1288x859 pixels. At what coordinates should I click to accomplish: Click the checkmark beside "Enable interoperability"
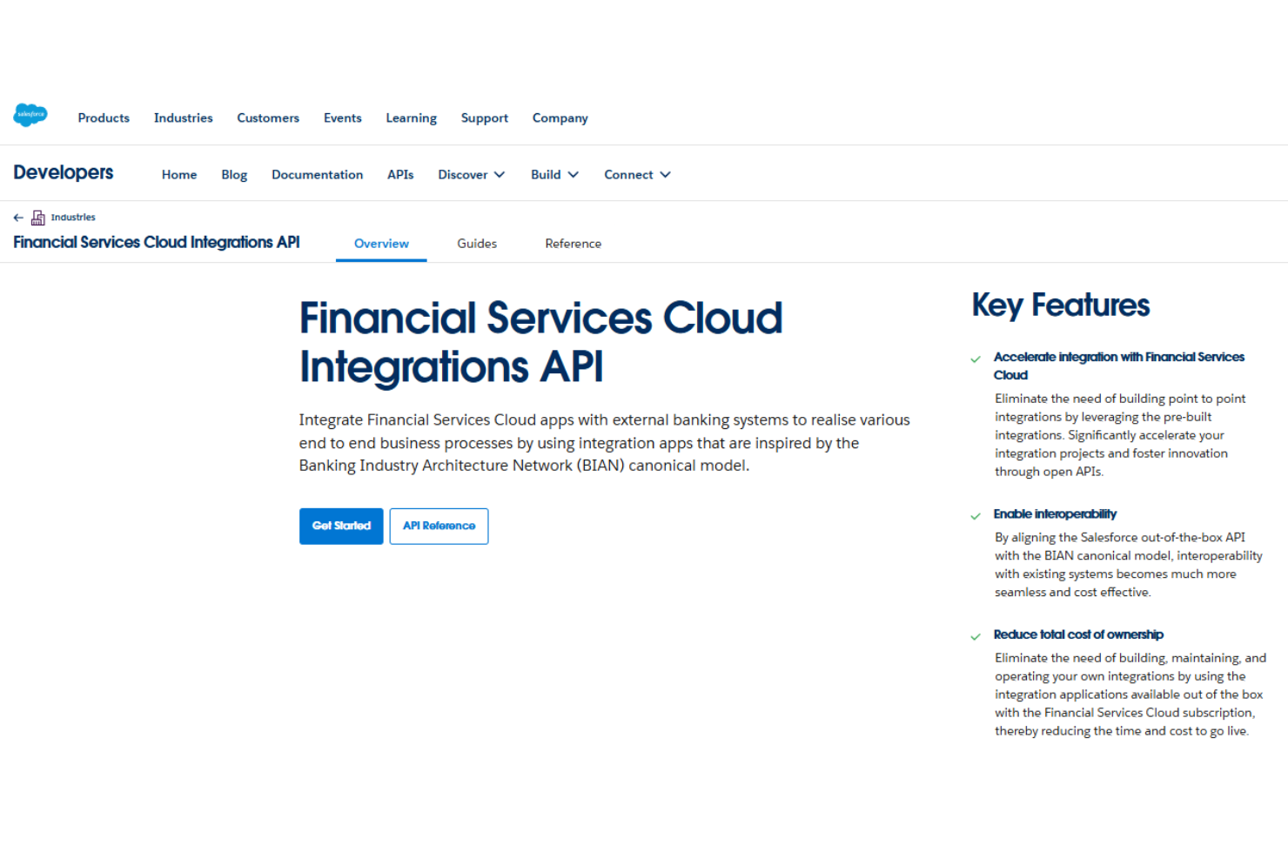[x=975, y=515]
